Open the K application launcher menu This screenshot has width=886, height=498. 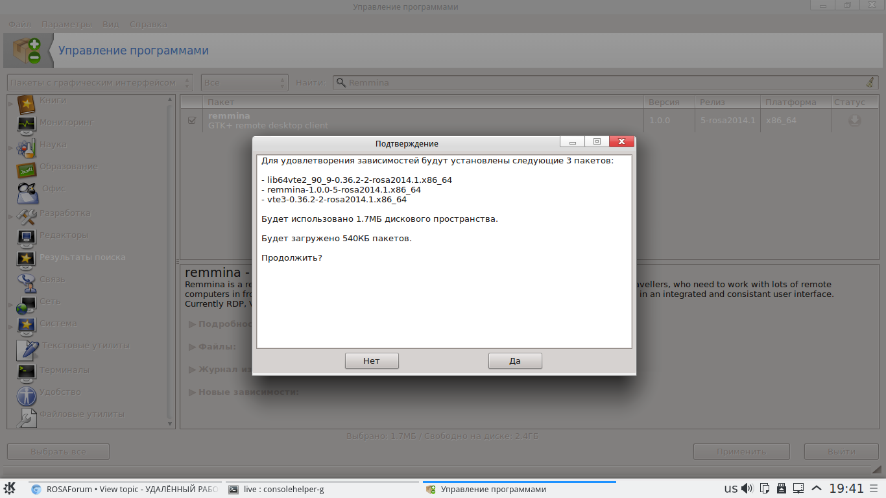(10, 489)
